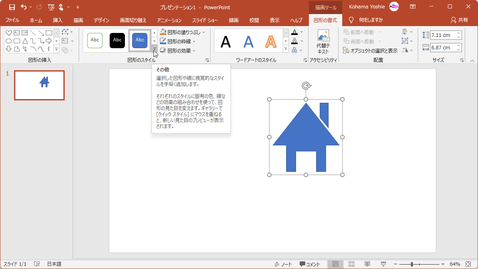Open text fill color dropdown arrow
The image size is (478, 269).
click(x=302, y=32)
